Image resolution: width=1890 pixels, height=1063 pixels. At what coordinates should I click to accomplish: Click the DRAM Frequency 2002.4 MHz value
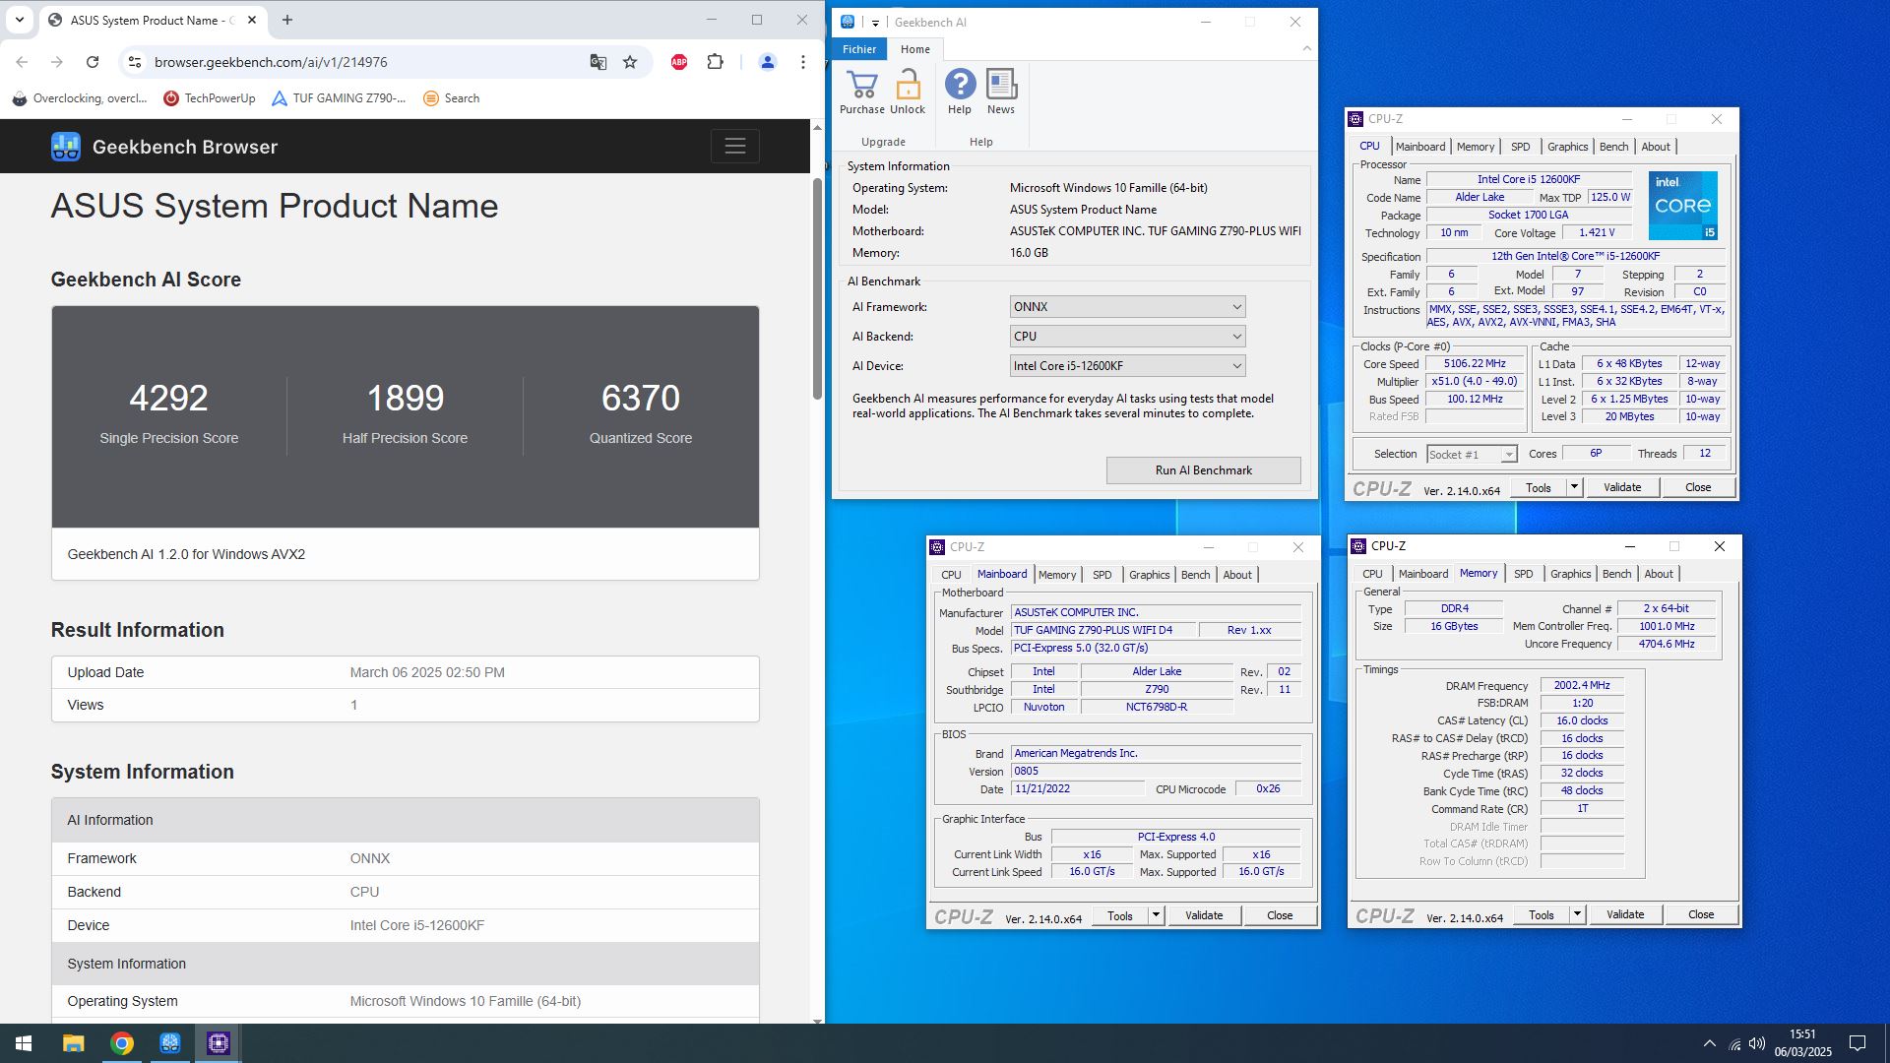[1582, 685]
